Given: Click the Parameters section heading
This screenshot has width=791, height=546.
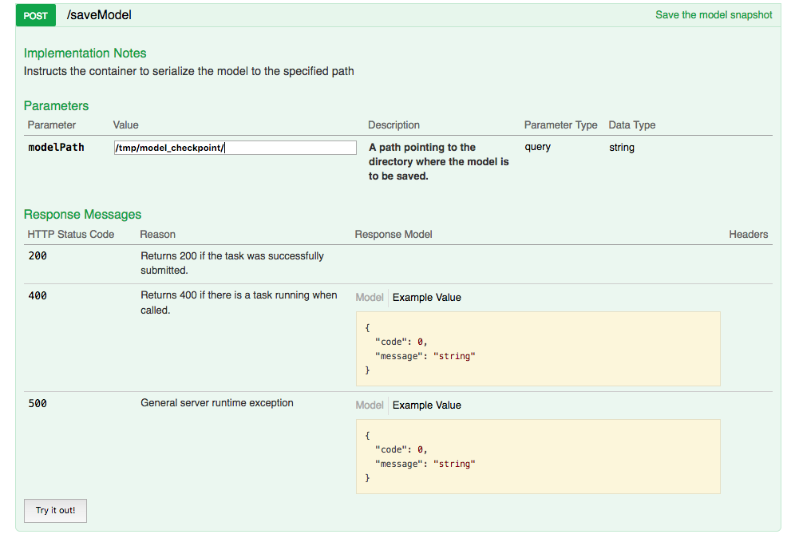Looking at the screenshot, I should pos(56,105).
